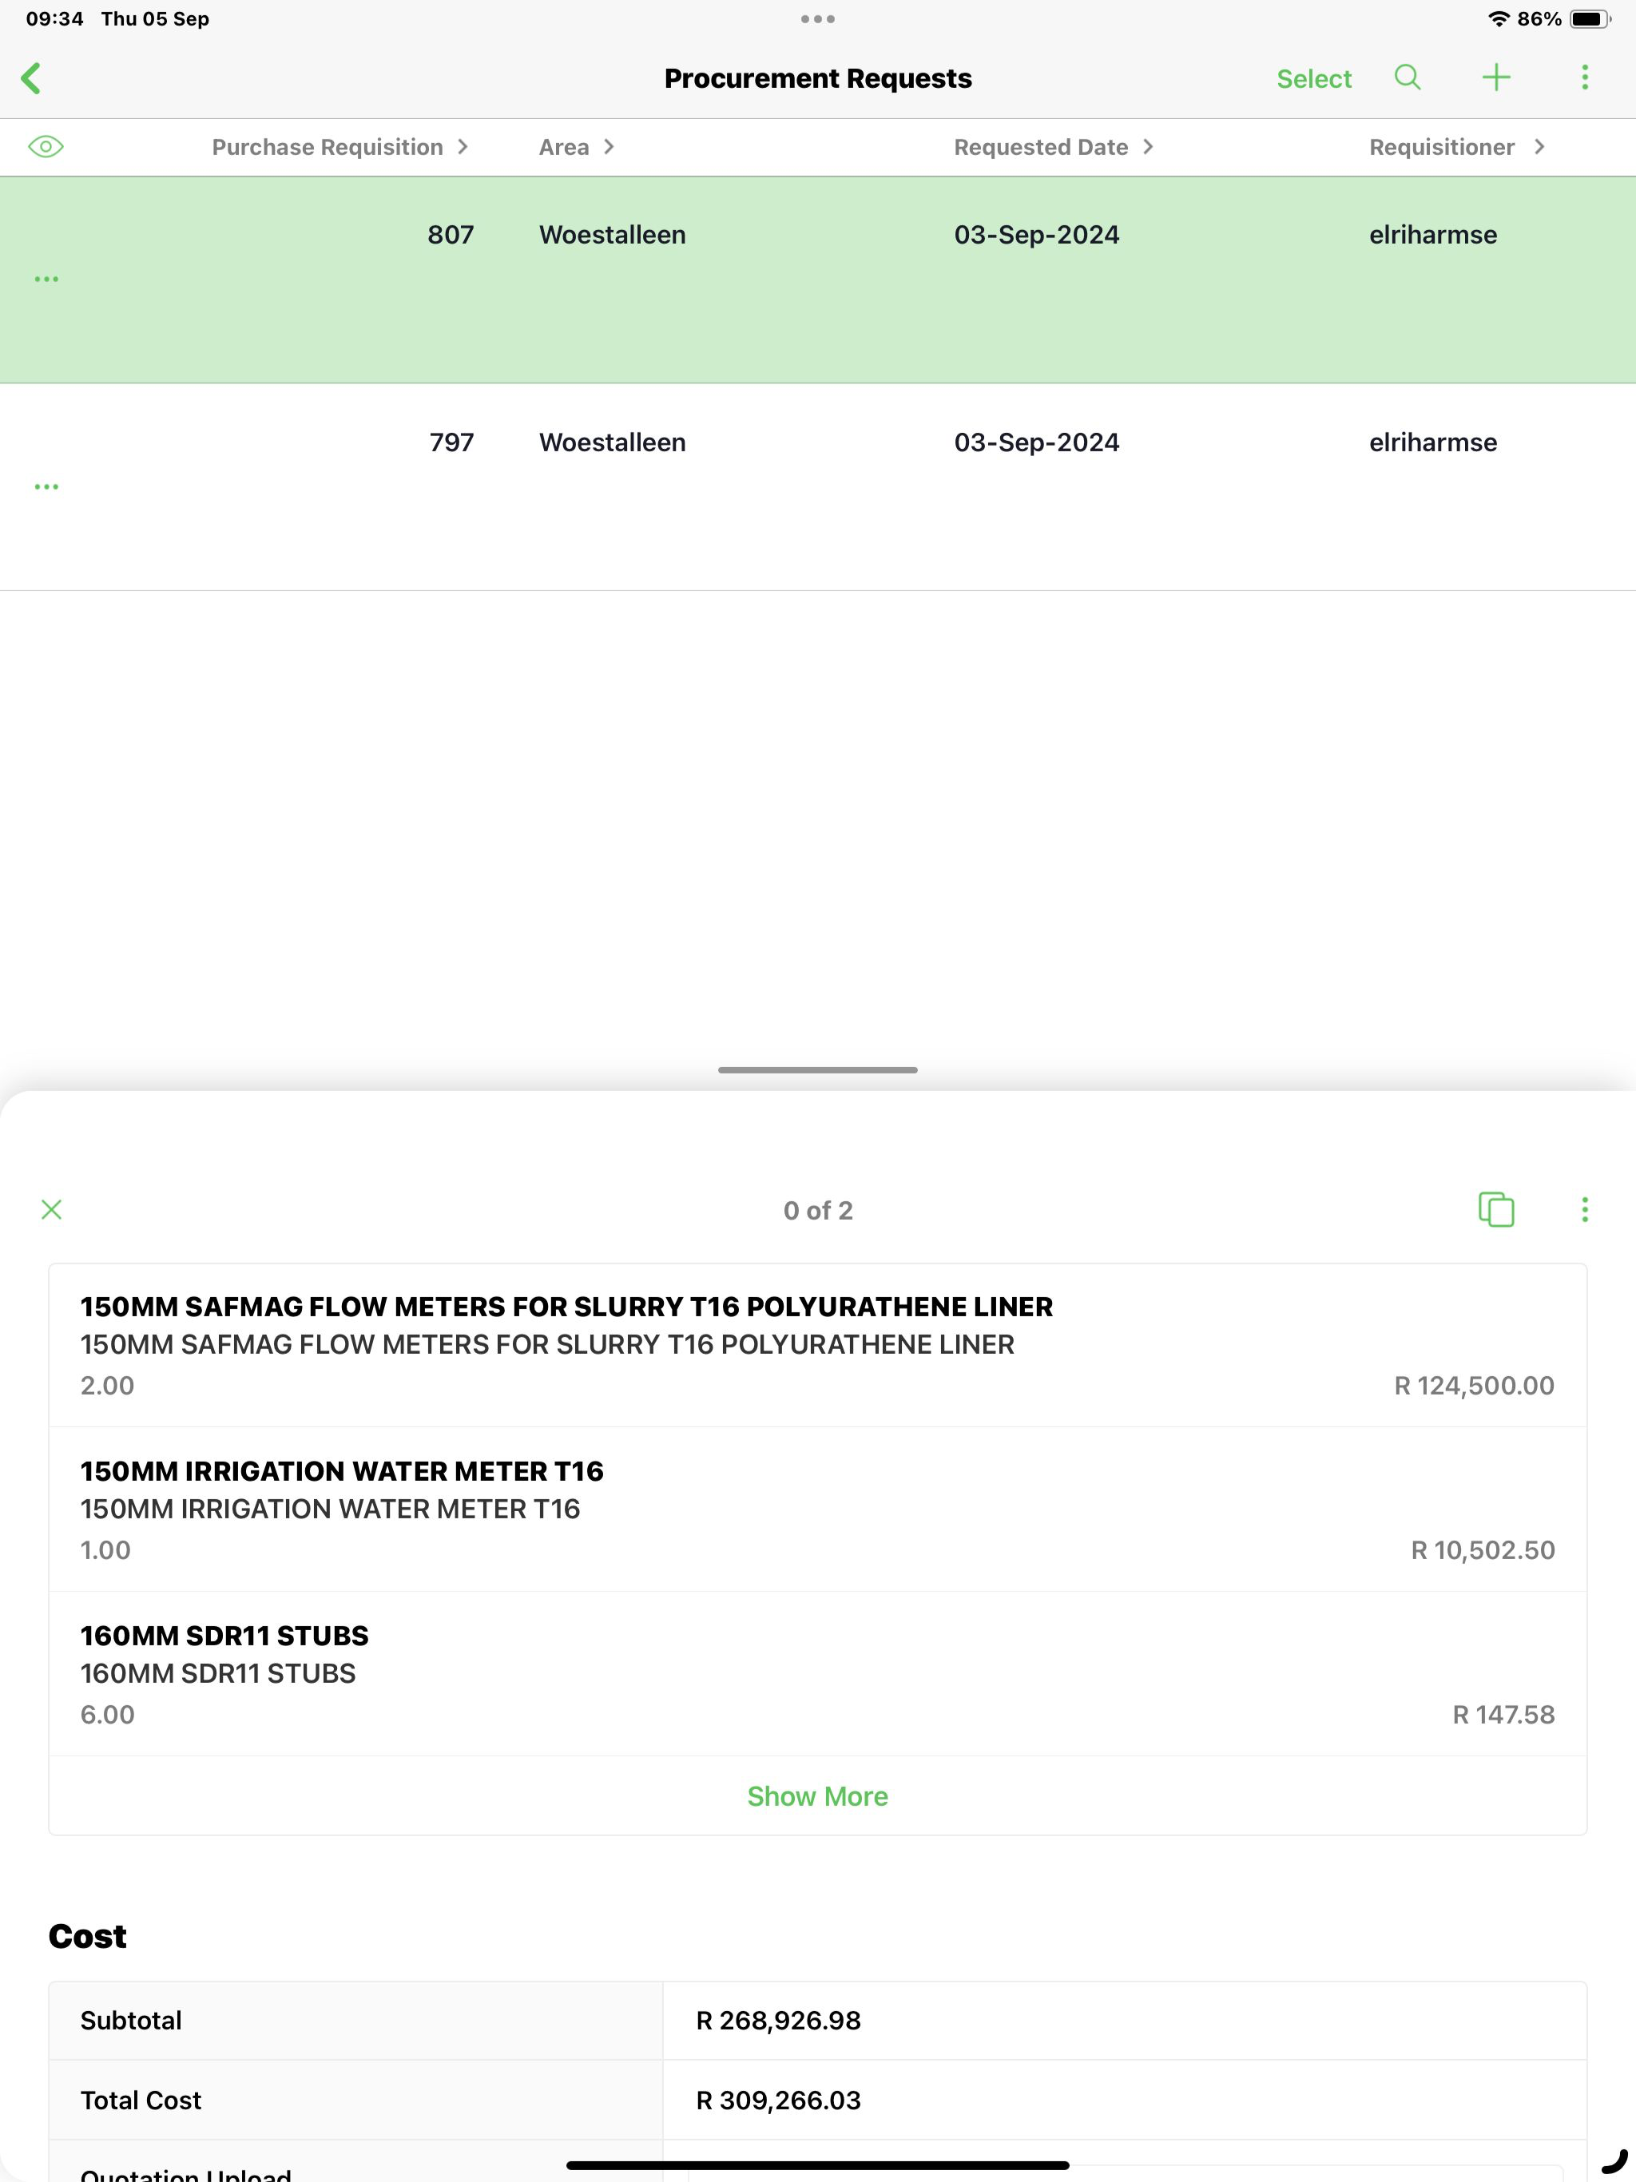The image size is (1636, 2182).
Task: Tap the Subtotal value R 268,926.98
Action: [779, 2021]
